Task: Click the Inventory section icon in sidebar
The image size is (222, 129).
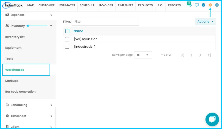Action: click(x=7, y=26)
